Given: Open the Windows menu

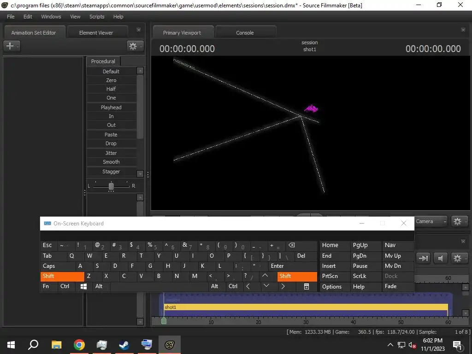Looking at the screenshot, I should coord(51,17).
